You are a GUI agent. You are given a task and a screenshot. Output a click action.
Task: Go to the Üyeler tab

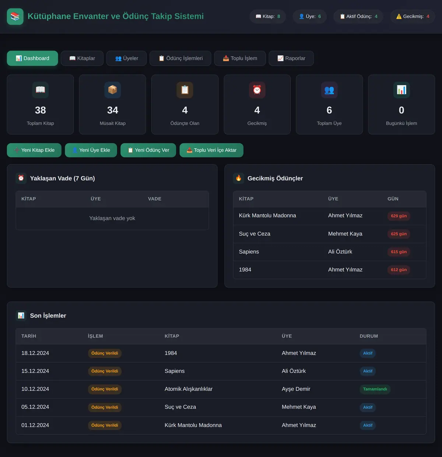pyautogui.click(x=127, y=58)
